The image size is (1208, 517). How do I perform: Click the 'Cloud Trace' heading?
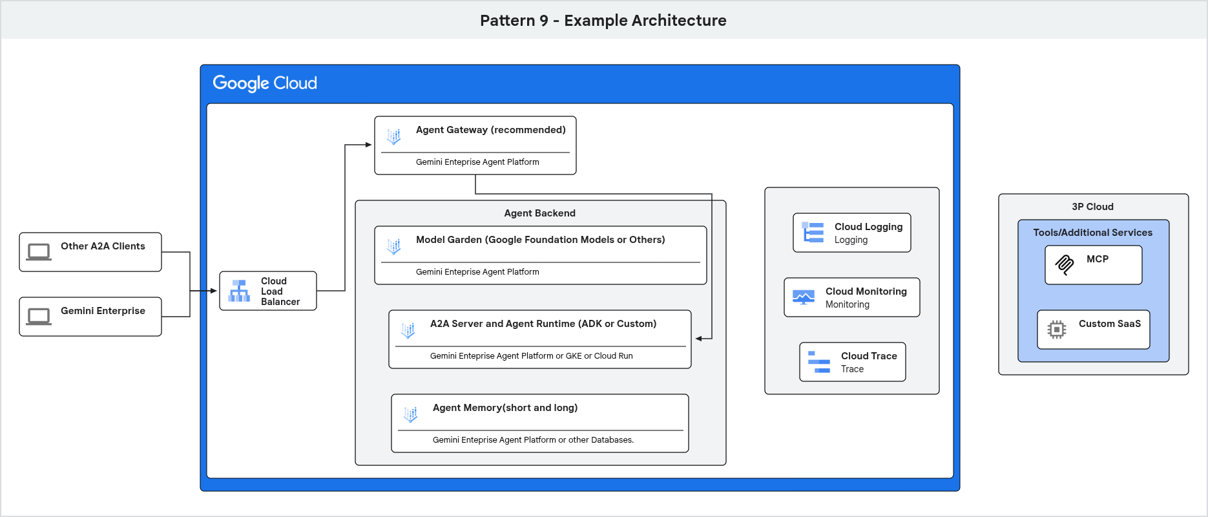[x=869, y=356]
